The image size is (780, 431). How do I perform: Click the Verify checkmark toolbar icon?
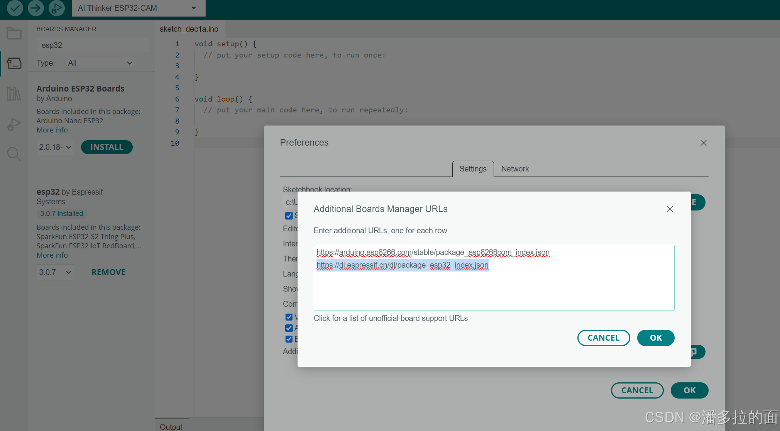[15, 8]
